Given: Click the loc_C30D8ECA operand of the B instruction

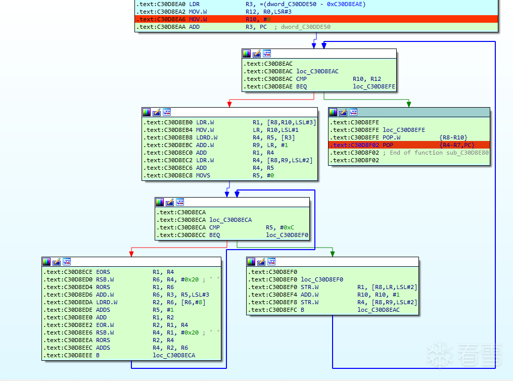Looking at the screenshot, I should tap(174, 356).
